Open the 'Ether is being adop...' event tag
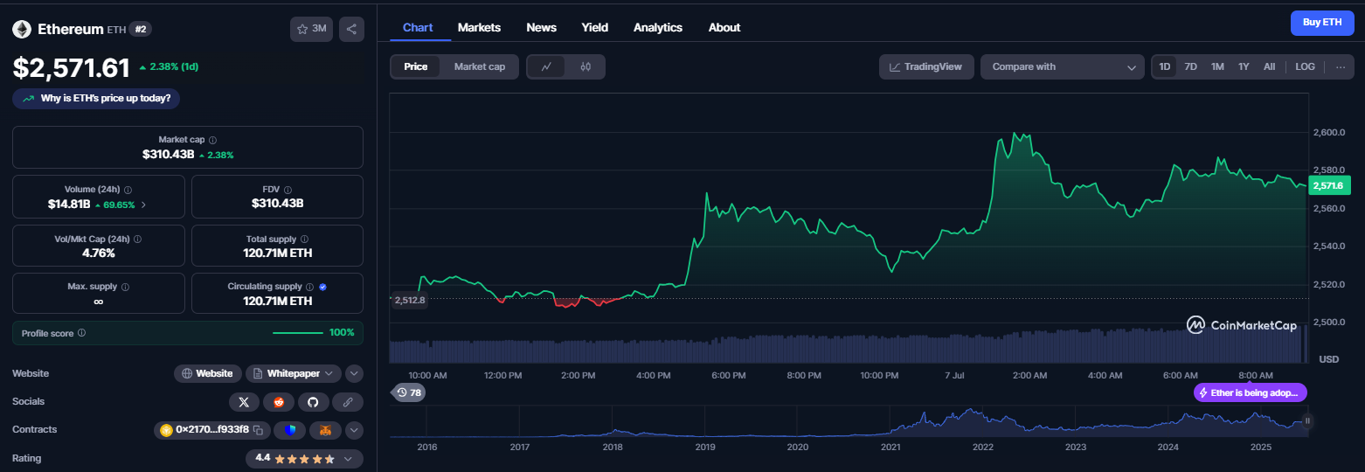 click(1251, 393)
